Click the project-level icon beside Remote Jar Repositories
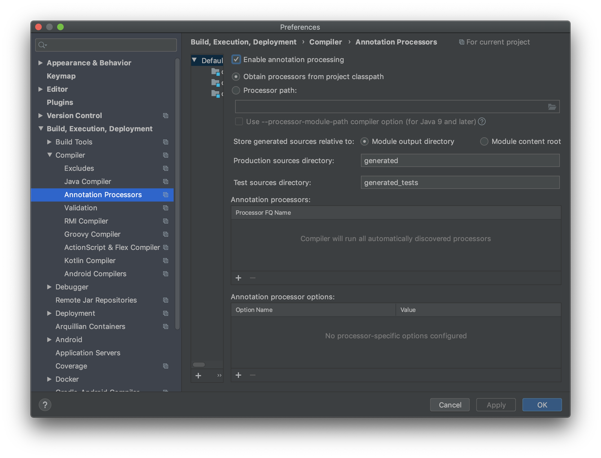 (x=166, y=300)
